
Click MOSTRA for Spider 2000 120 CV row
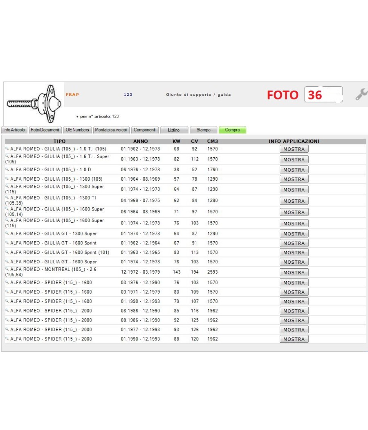coord(294,339)
